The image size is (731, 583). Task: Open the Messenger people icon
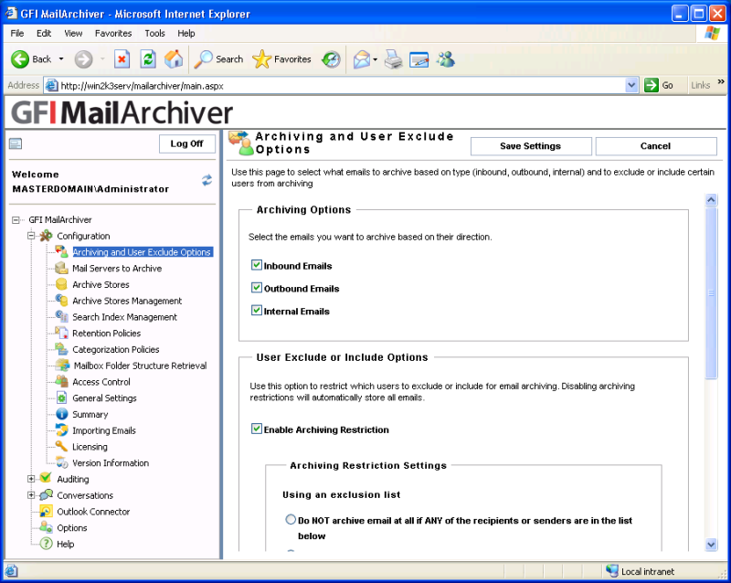(446, 59)
